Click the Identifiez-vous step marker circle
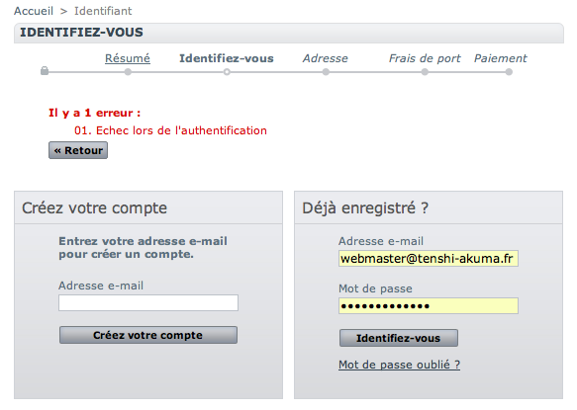The height and width of the screenshot is (410, 577). pyautogui.click(x=227, y=72)
